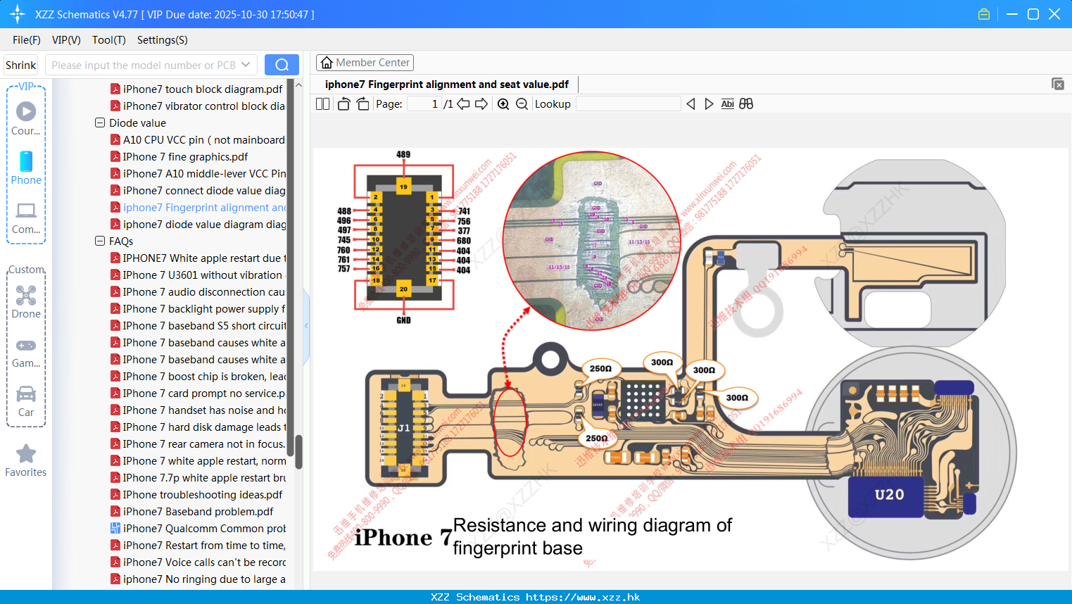Open the Game console category
This screenshot has width=1072, height=604.
coord(26,353)
